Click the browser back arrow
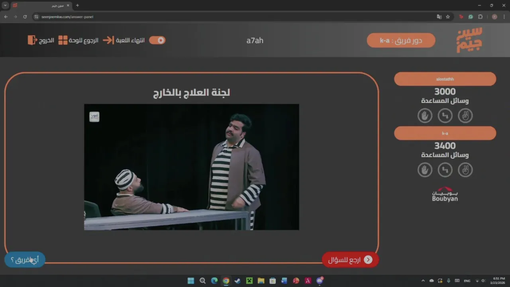 click(x=6, y=17)
